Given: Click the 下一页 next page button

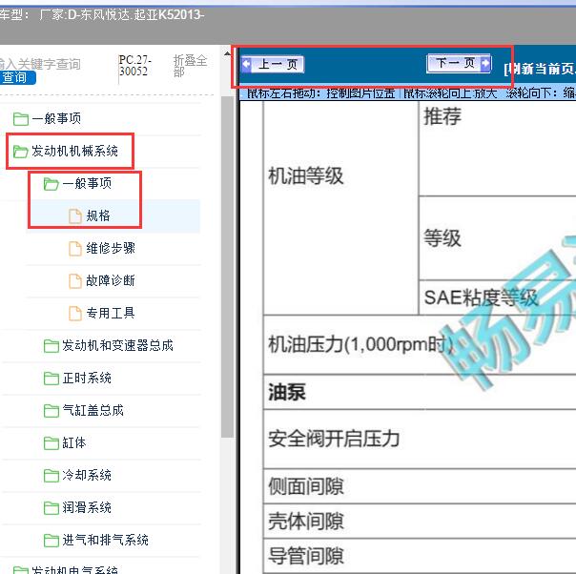Looking at the screenshot, I should coord(459,63).
